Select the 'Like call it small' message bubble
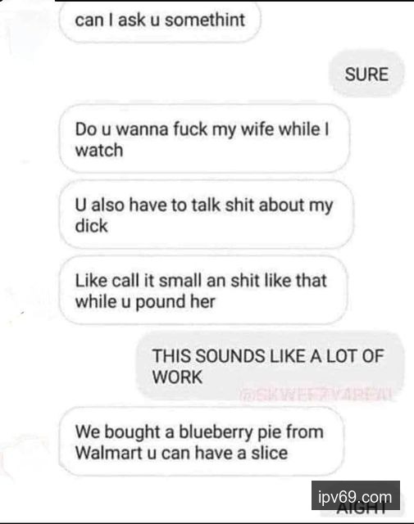414x524 pixels. coord(203,290)
